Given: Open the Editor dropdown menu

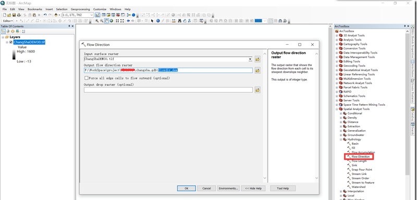Looking at the screenshot, I should 8,21.
